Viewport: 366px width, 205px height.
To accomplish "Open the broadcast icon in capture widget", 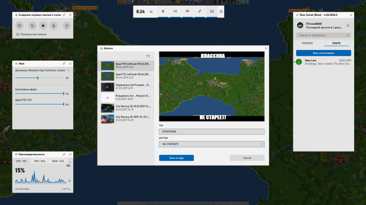I will click(x=66, y=26).
